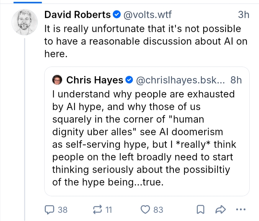Screen dimensions: 259x221
Task: Click the reply speech bubble icon
Action: [x=49, y=209]
